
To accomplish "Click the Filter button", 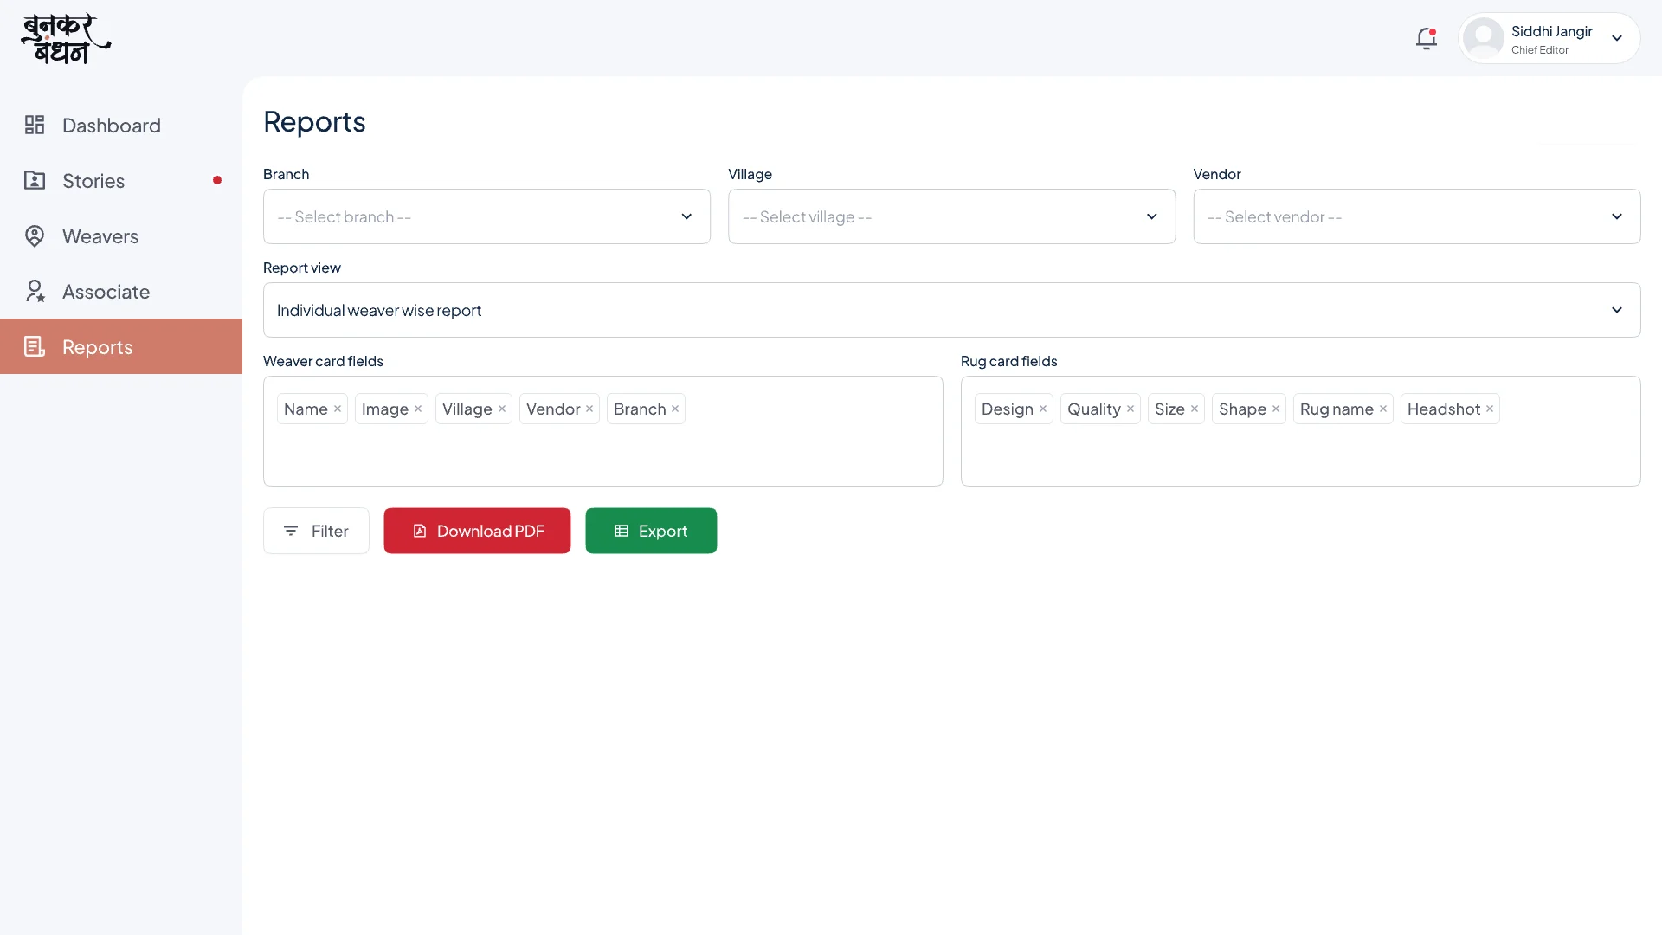I will (x=316, y=531).
